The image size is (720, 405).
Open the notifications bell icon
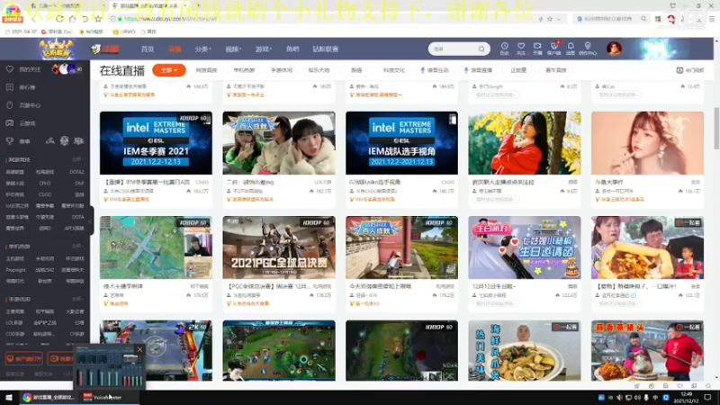click(571, 48)
